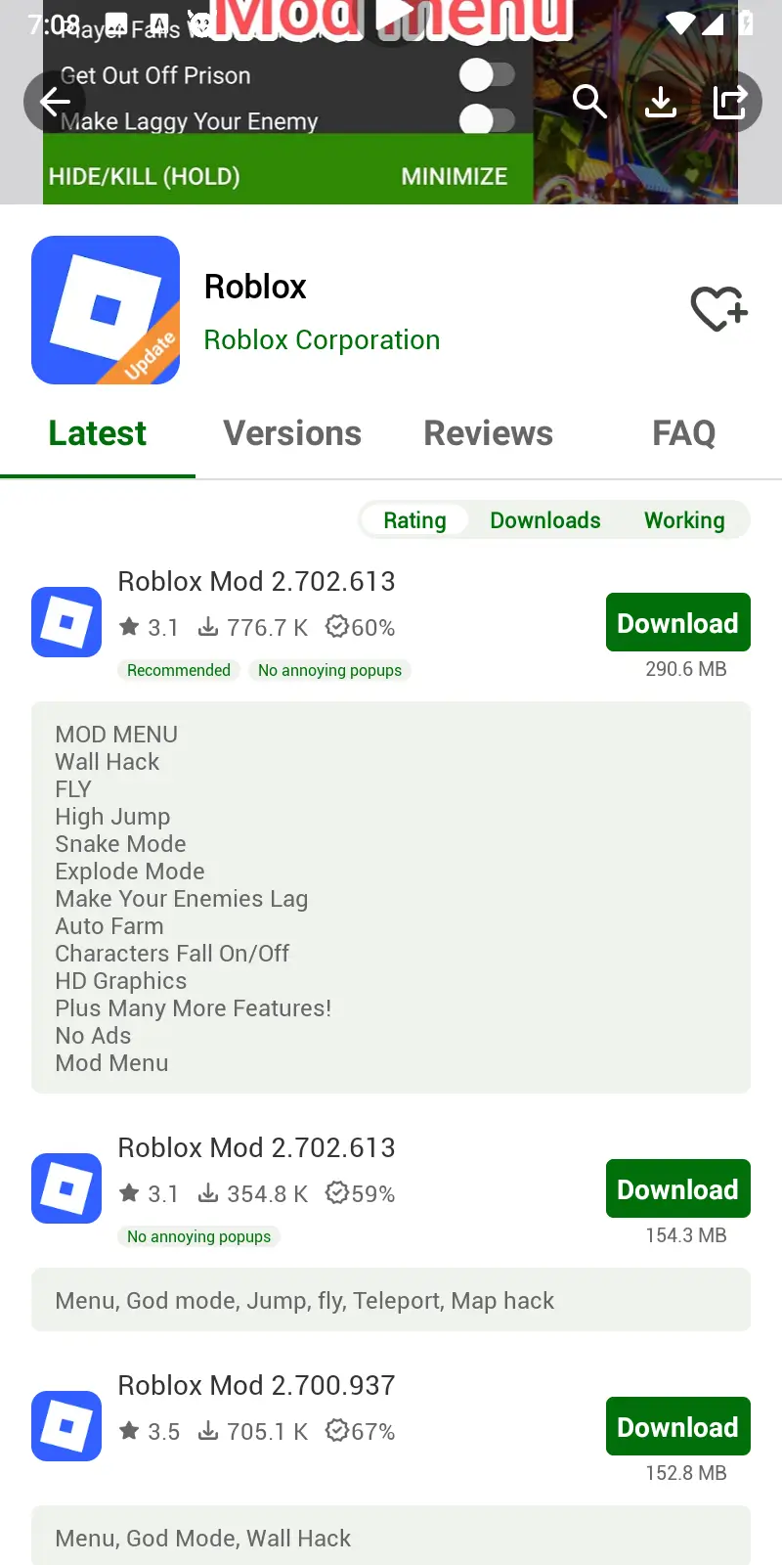
Task: Open downloads icon in top bar
Action: [x=661, y=102]
